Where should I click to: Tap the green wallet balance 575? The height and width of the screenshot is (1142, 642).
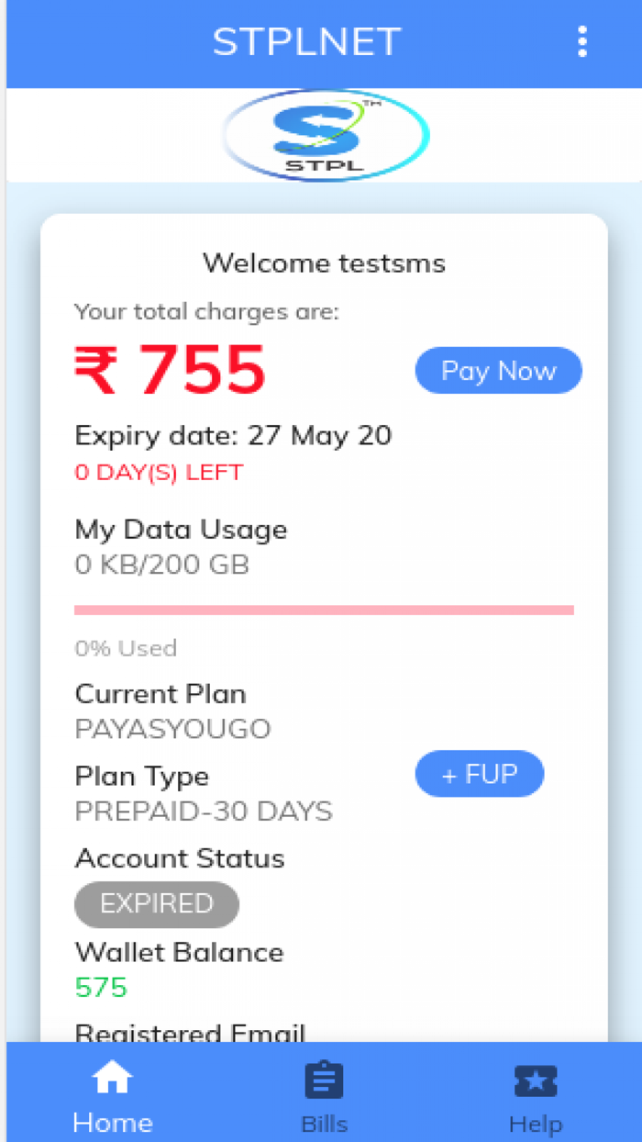pyautogui.click(x=101, y=988)
